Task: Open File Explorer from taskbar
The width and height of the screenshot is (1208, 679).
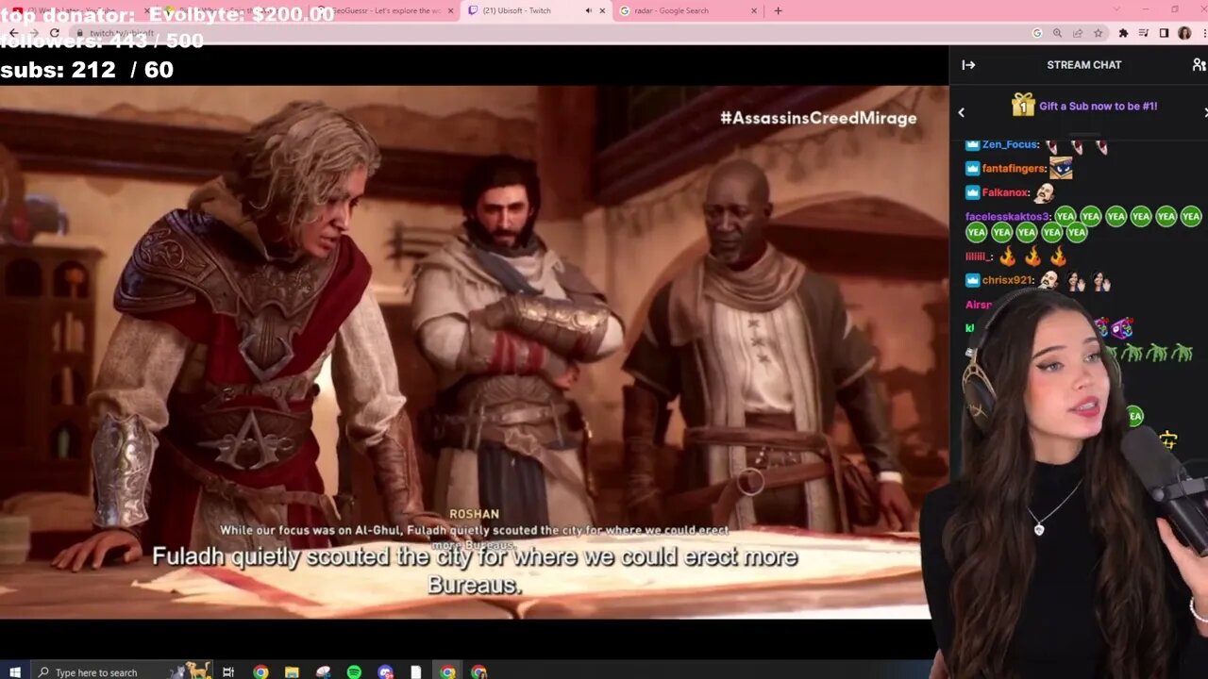Action: point(292,671)
